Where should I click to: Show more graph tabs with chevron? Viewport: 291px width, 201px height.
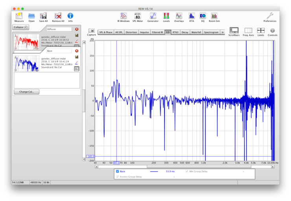pos(223,32)
